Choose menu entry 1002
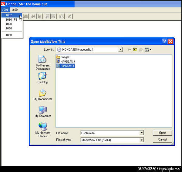This screenshot has height=172, width=182. pos(12,15)
